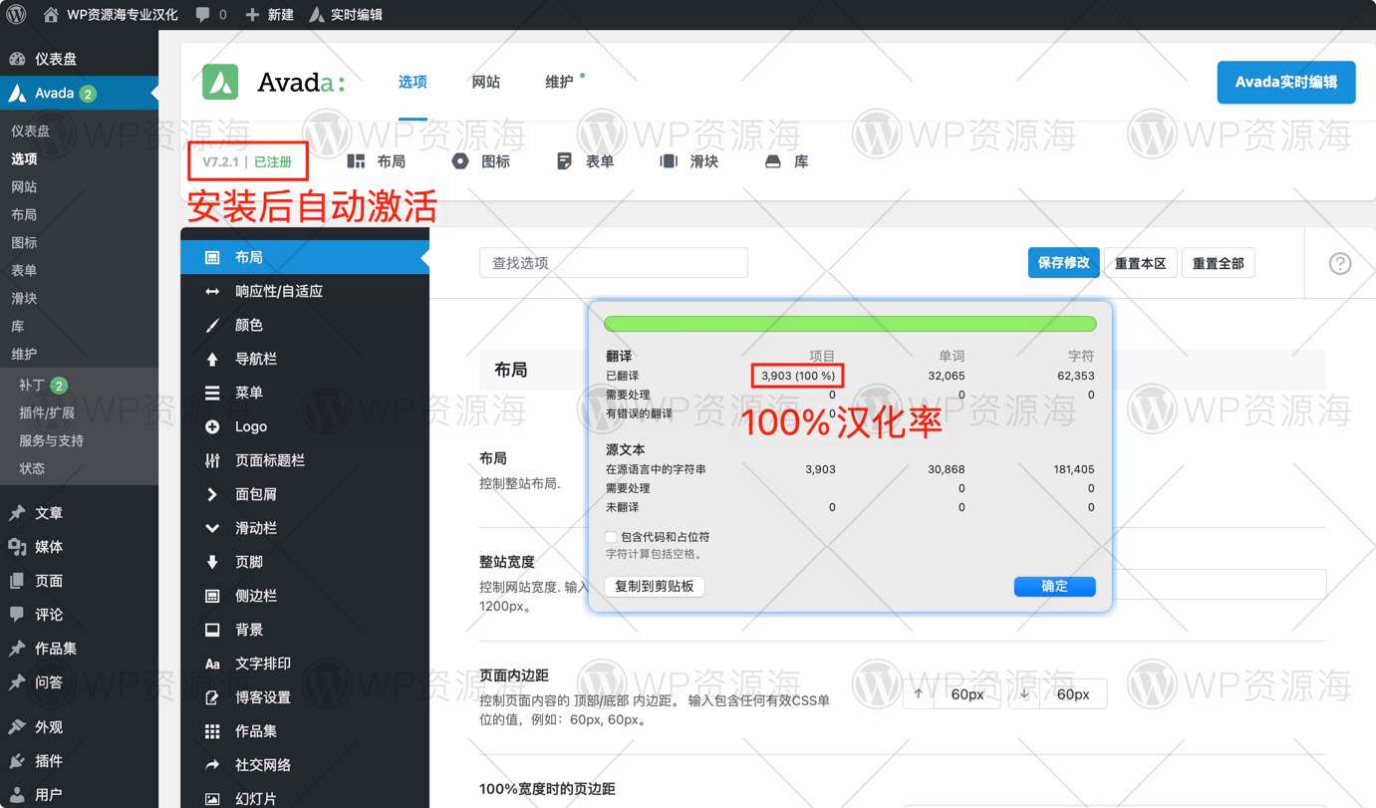
Task: Click the 复制到剪贴板 button
Action: coord(655,586)
